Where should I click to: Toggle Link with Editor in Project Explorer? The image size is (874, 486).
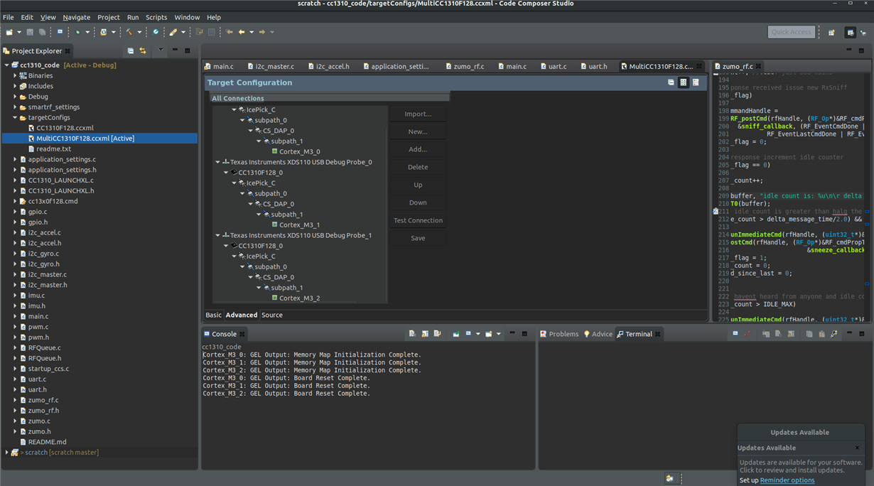[143, 51]
